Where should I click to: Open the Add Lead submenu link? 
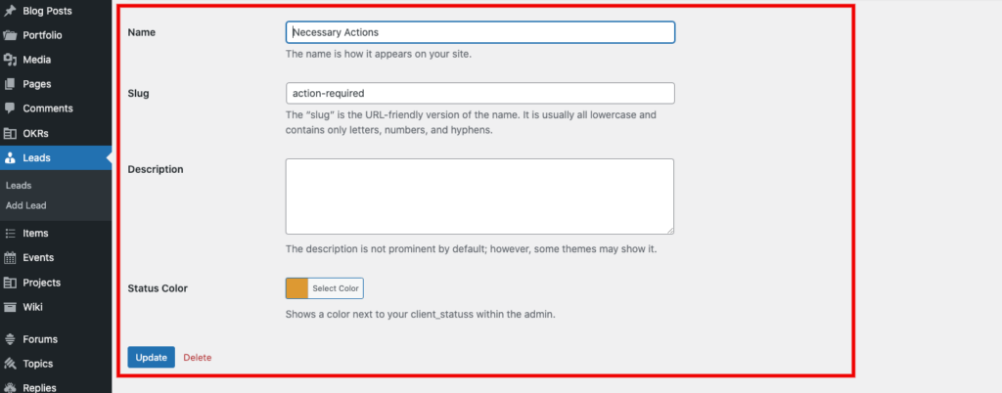25,205
